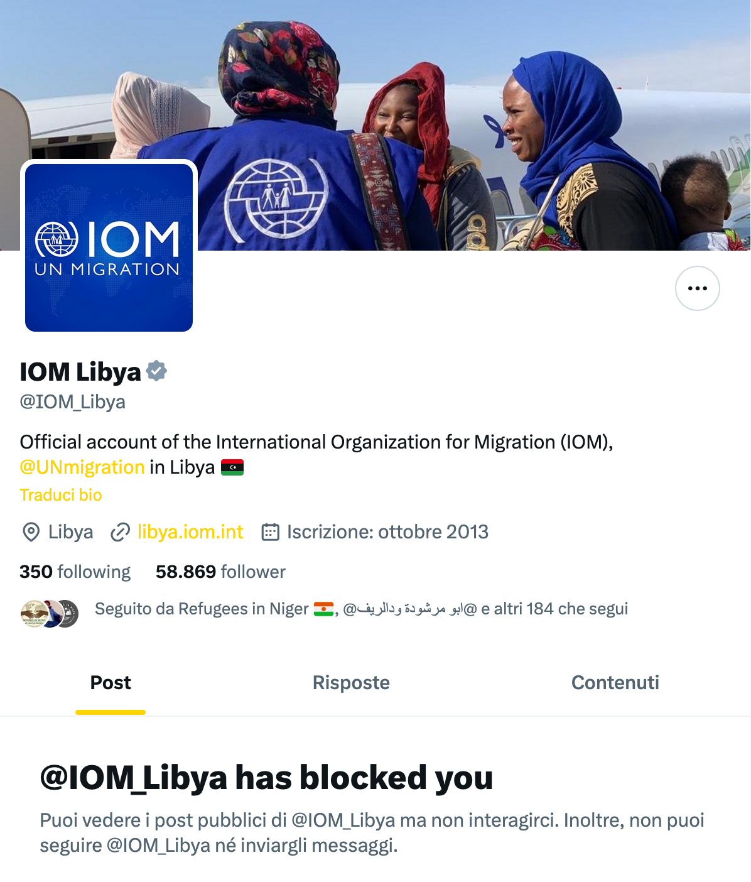Switch to the Contenuti tab
This screenshot has width=751, height=882.
pos(615,683)
